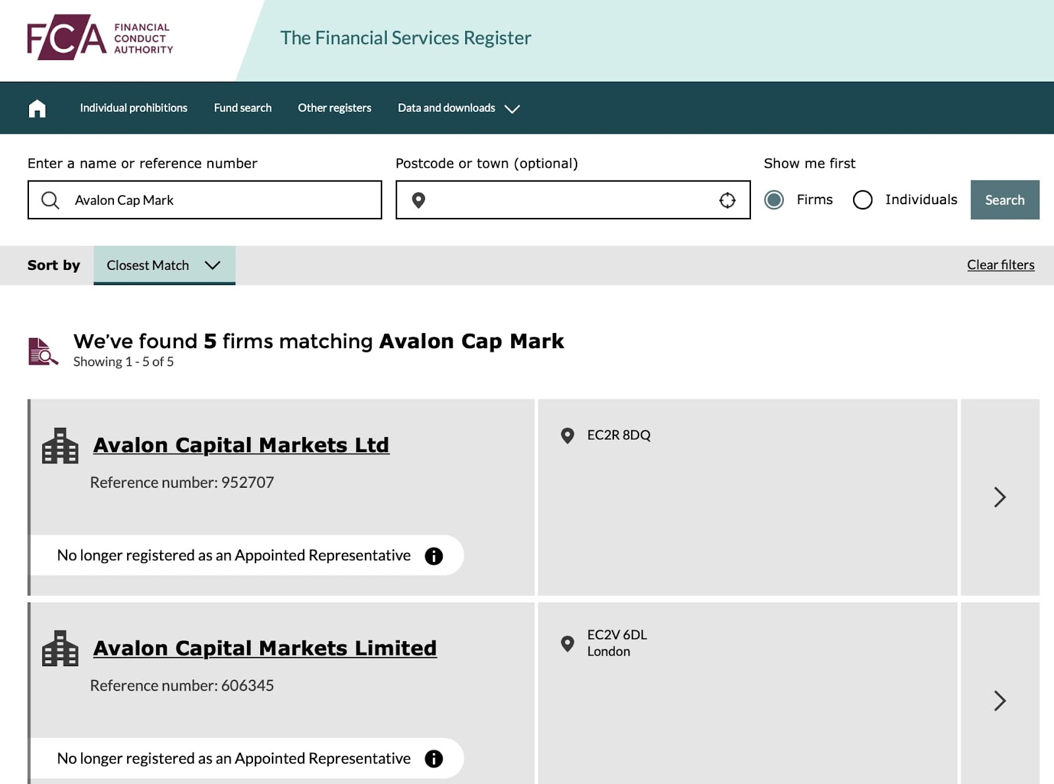The height and width of the screenshot is (784, 1054).
Task: Click The Financial Services Register title
Action: pos(406,38)
